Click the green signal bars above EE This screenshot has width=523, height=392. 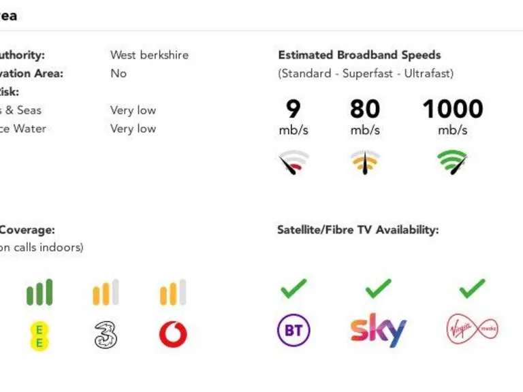(x=39, y=293)
